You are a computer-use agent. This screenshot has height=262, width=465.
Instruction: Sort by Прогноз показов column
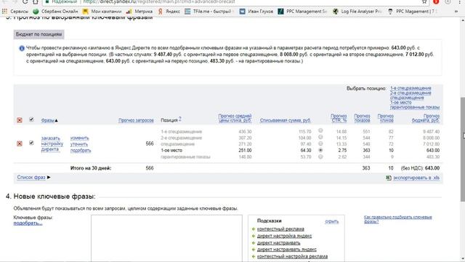coord(362,118)
